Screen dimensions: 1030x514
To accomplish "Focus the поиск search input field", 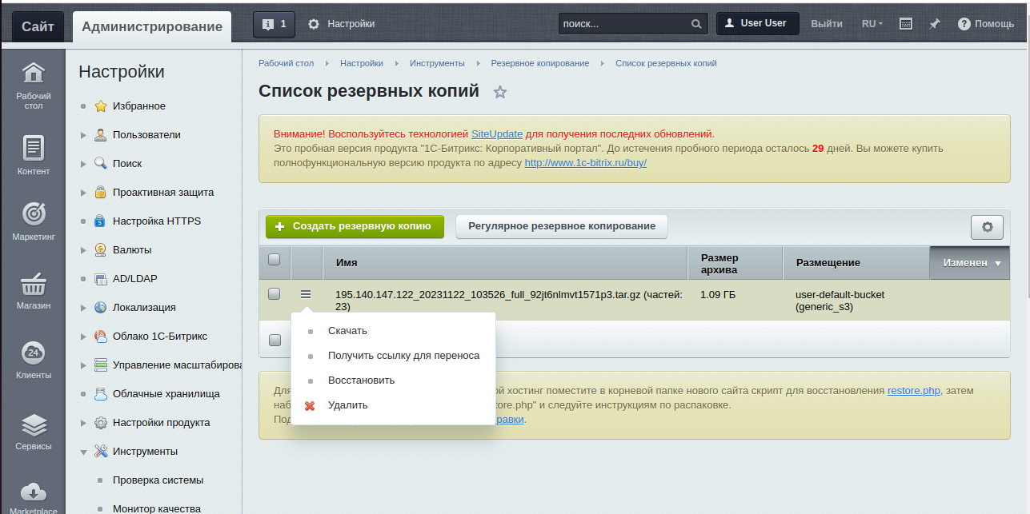I will tap(623, 24).
